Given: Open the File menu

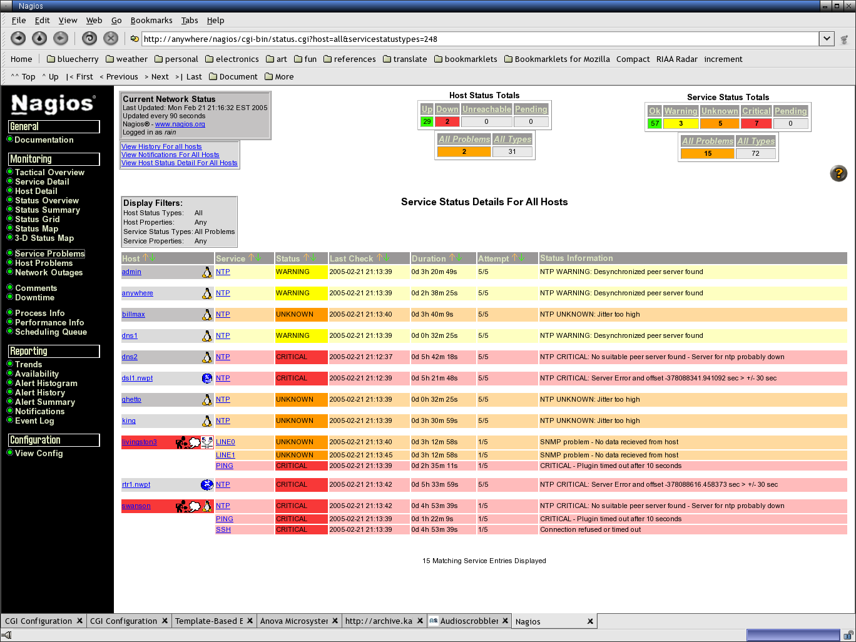Looking at the screenshot, I should [19, 20].
